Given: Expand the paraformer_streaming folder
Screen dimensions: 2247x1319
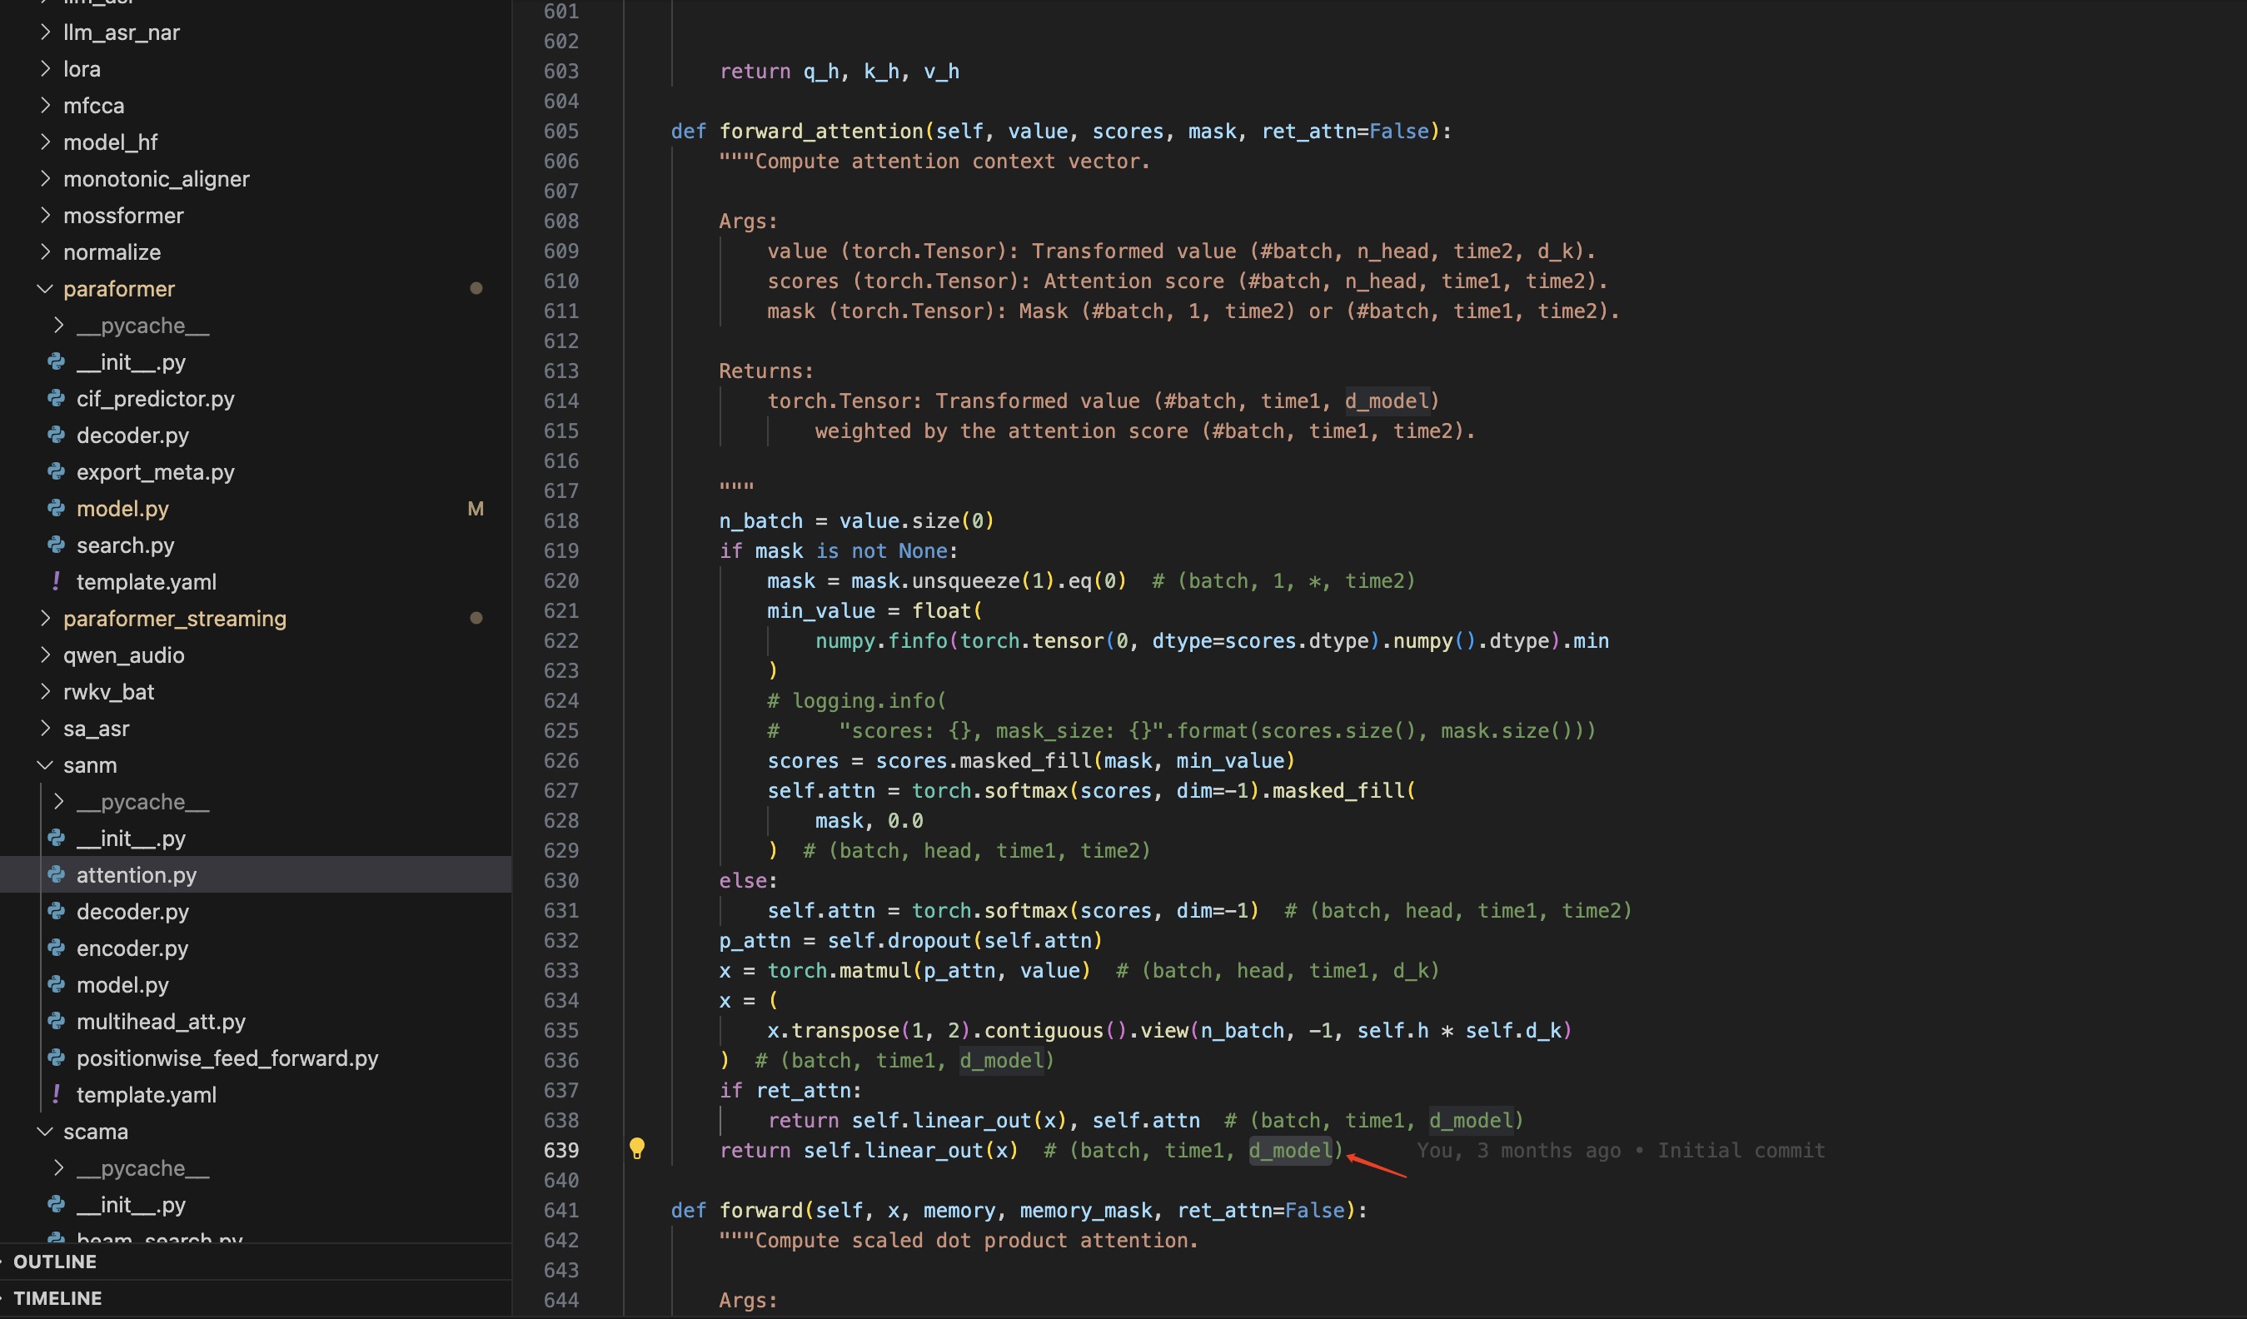Looking at the screenshot, I should click(45, 618).
